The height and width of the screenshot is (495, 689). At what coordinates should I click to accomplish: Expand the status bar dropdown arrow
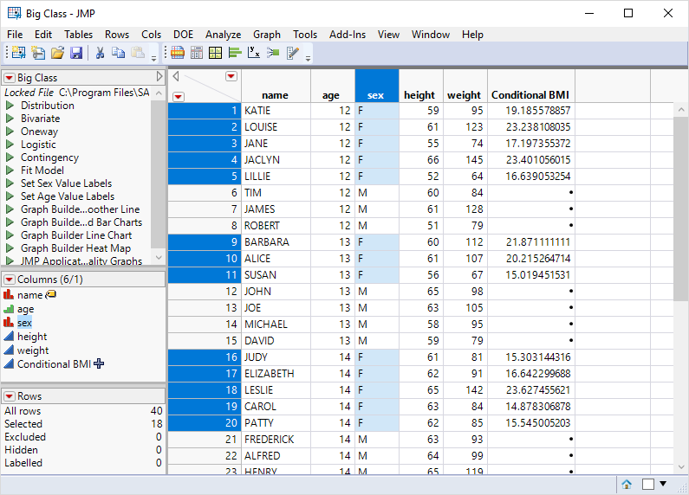tap(664, 485)
